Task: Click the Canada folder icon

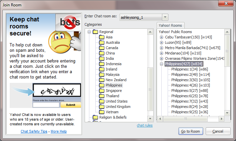Action: click(102, 48)
